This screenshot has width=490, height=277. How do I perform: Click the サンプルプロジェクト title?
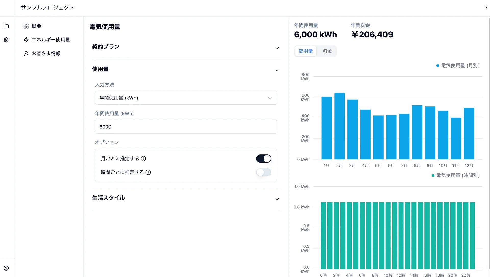tap(47, 8)
